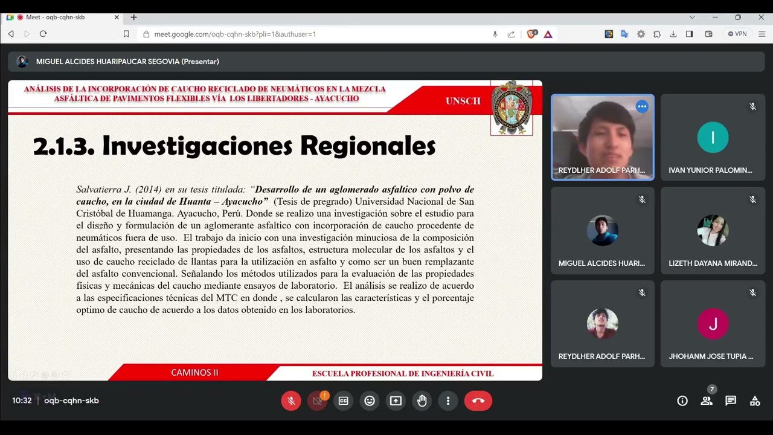Screen dimensions: 773x435
Task: Leave the call with red hang-up button
Action: point(478,401)
